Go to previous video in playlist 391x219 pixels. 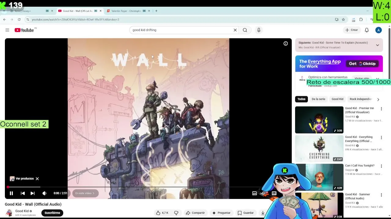point(23,193)
